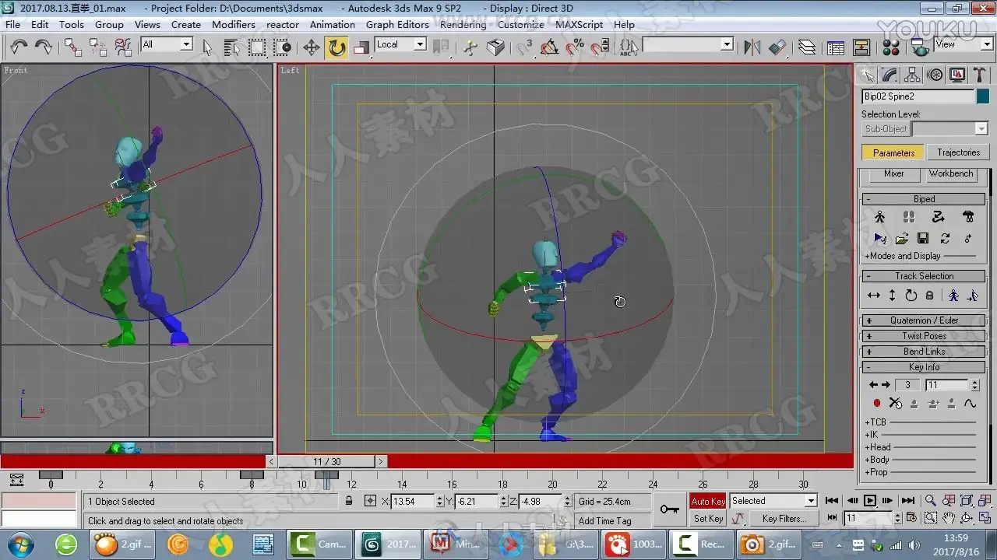Select the Select and Link tool
This screenshot has width=997, height=560.
click(72, 47)
